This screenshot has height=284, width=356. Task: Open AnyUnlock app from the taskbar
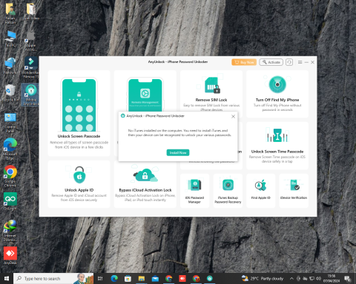click(210, 279)
